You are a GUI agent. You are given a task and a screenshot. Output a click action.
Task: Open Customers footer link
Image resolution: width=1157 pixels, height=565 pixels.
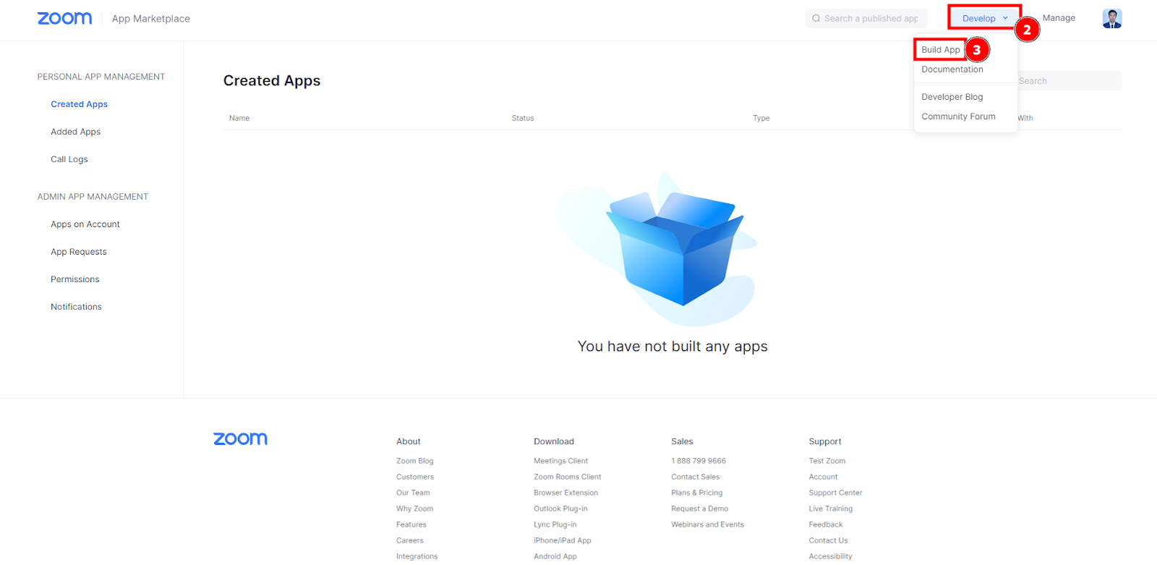[x=415, y=477]
